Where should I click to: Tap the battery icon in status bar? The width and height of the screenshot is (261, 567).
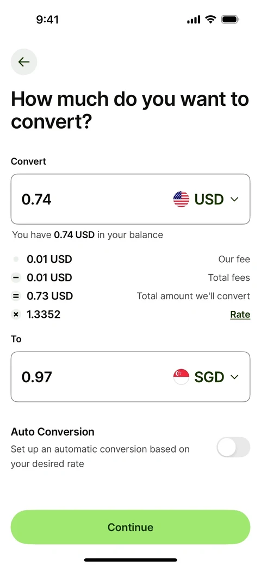pyautogui.click(x=231, y=20)
